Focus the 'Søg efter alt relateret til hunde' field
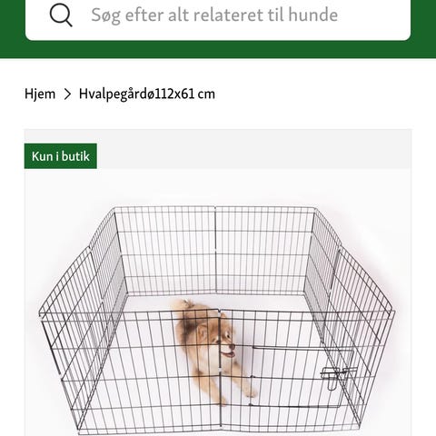Image resolution: width=436 pixels, height=436 pixels. tap(218, 15)
